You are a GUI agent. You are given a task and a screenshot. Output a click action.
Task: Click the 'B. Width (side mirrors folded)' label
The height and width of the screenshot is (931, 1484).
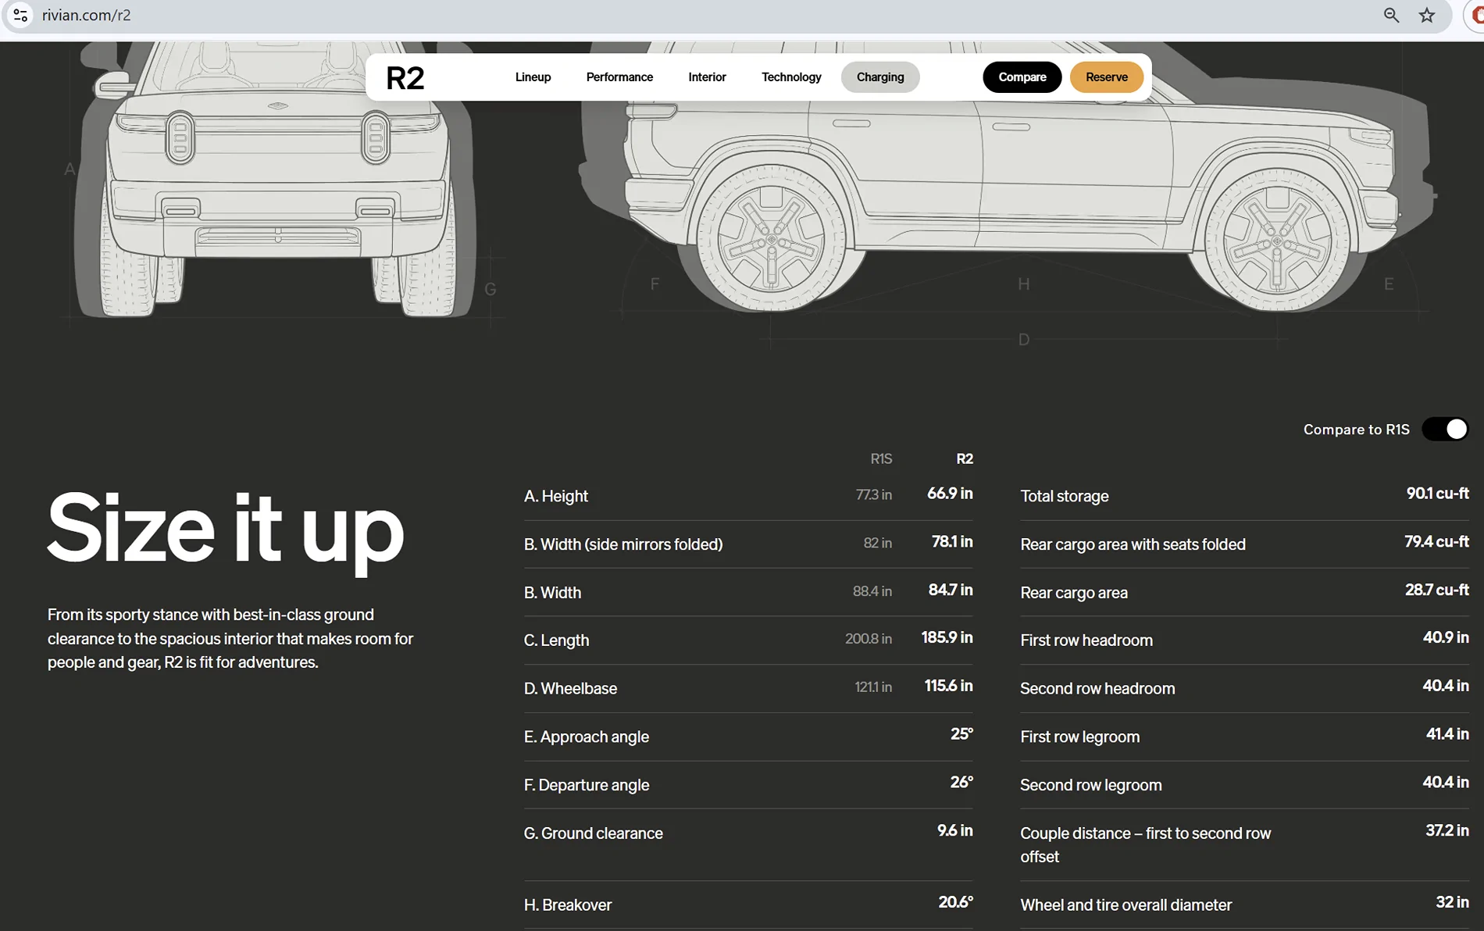[x=623, y=544]
